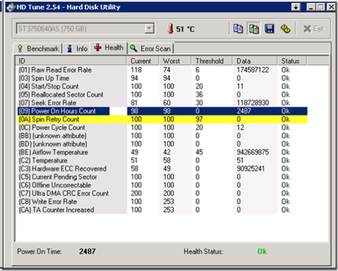Viewport: 338px width, 271px height.
Task: Click the Power On Time label
Action: 39,251
